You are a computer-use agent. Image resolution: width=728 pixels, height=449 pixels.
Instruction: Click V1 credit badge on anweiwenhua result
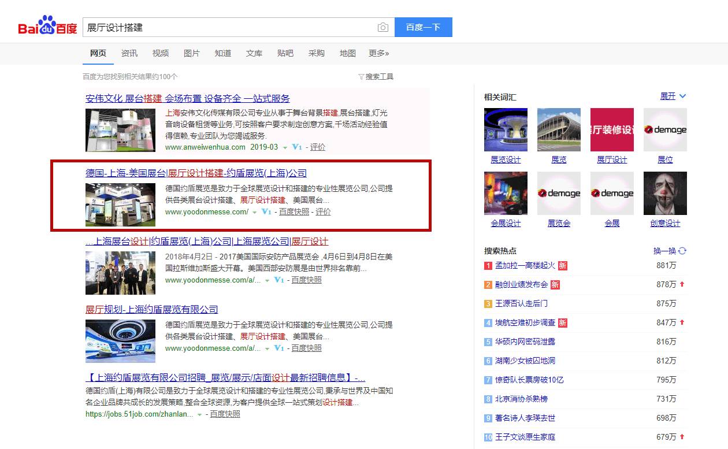298,147
